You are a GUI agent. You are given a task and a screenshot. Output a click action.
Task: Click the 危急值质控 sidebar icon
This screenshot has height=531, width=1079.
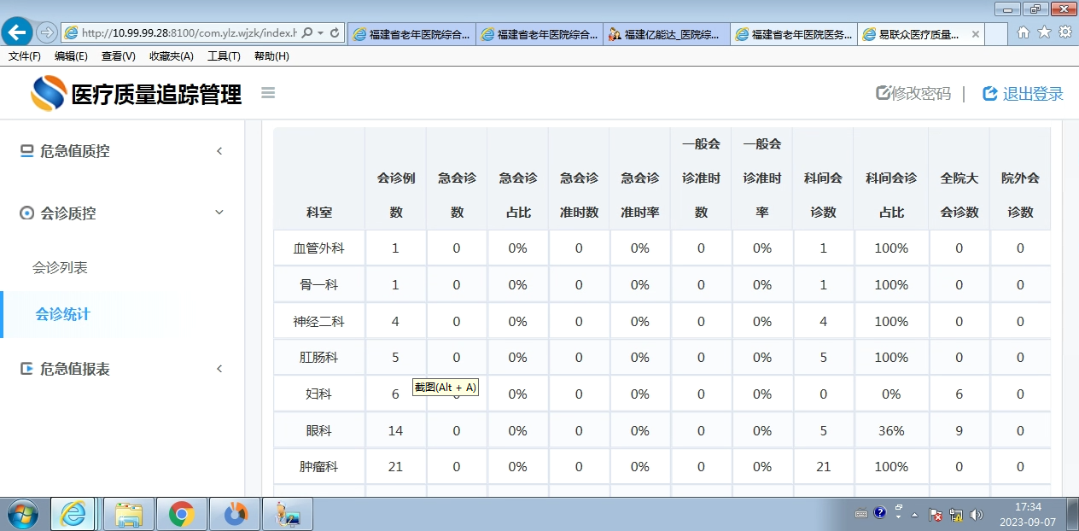[26, 151]
